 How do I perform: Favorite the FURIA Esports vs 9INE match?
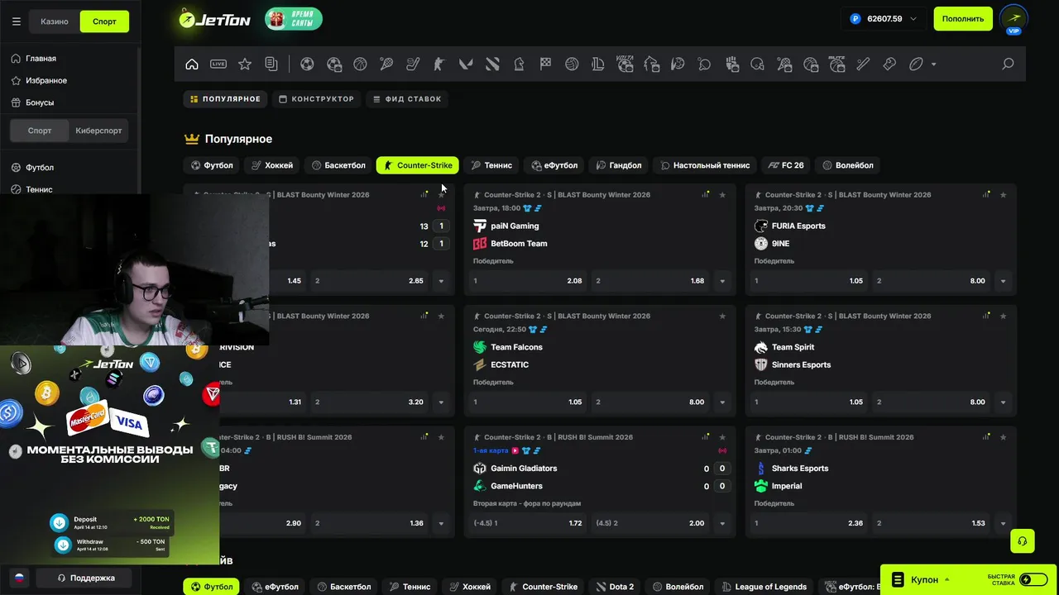click(1003, 195)
